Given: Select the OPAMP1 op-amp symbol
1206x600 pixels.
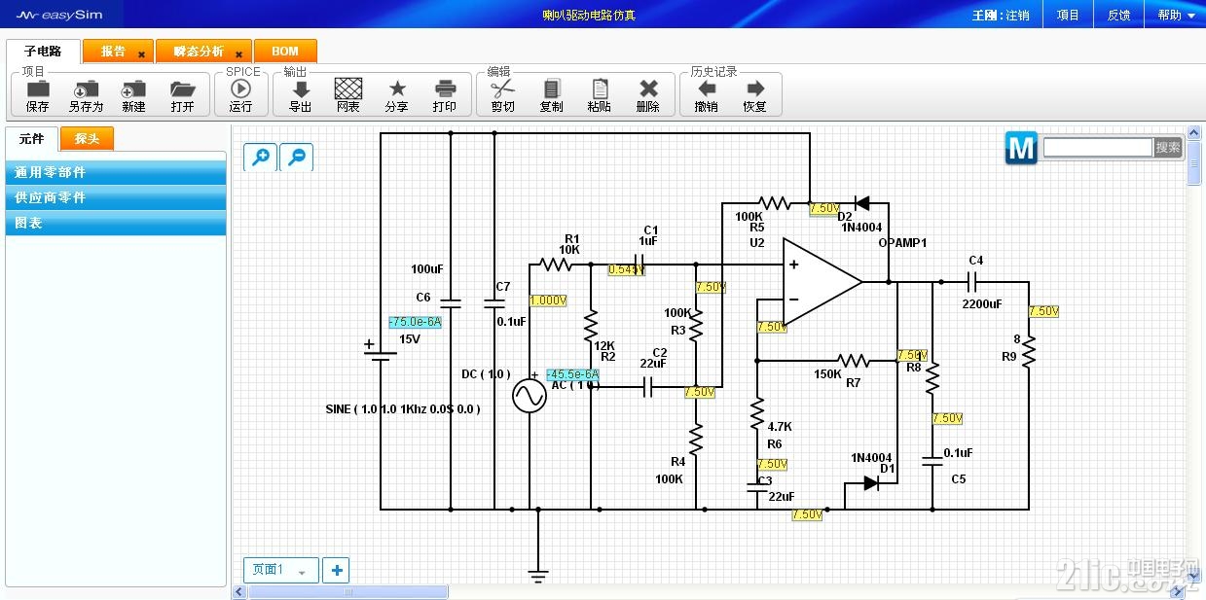Looking at the screenshot, I should click(822, 282).
